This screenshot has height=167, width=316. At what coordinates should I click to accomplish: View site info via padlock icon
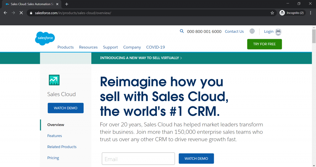point(31,13)
